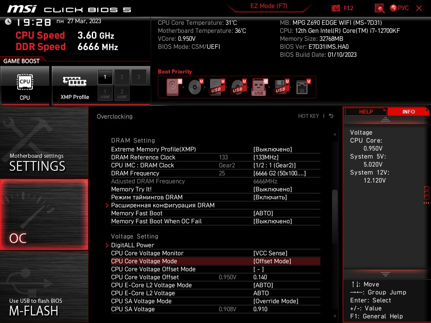Click the USB floppy boot device icon

point(281,87)
